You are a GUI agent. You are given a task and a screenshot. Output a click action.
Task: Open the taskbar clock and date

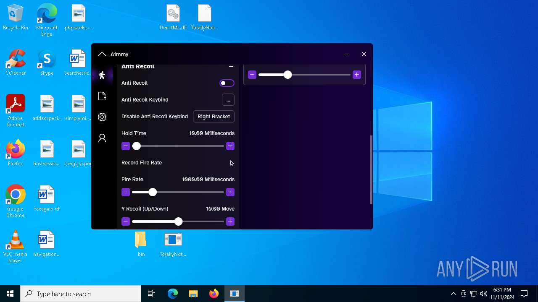502,294
